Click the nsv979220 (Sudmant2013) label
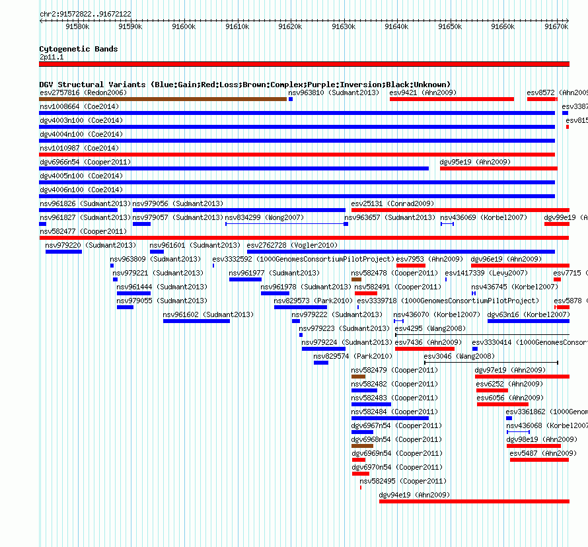The image size is (588, 547). tap(91, 245)
